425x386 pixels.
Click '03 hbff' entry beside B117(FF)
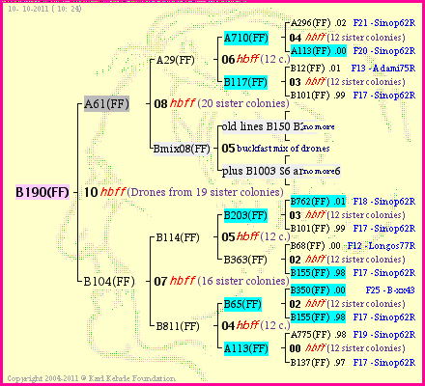(347, 82)
